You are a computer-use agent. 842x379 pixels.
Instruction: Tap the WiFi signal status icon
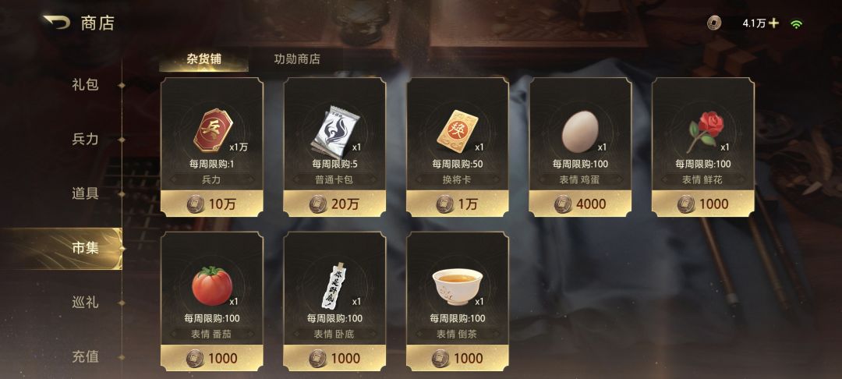pyautogui.click(x=796, y=23)
